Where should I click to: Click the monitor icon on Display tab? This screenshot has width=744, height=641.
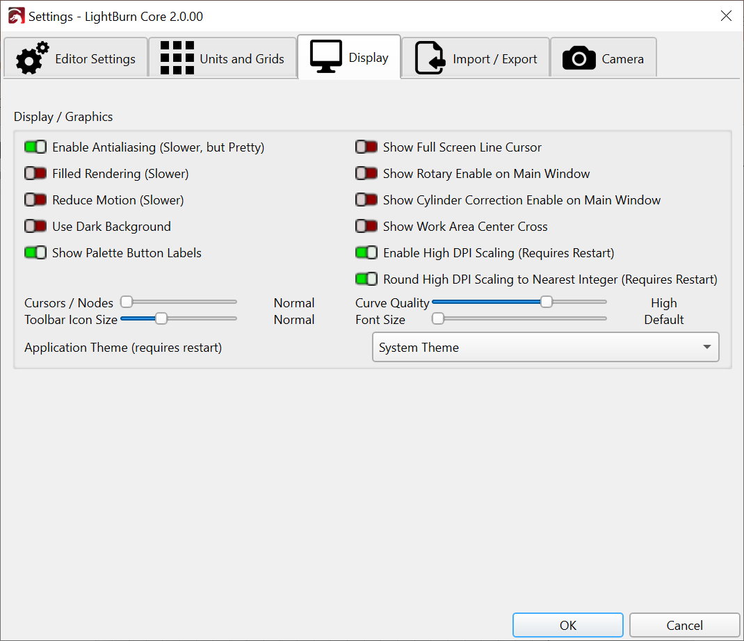tap(325, 57)
